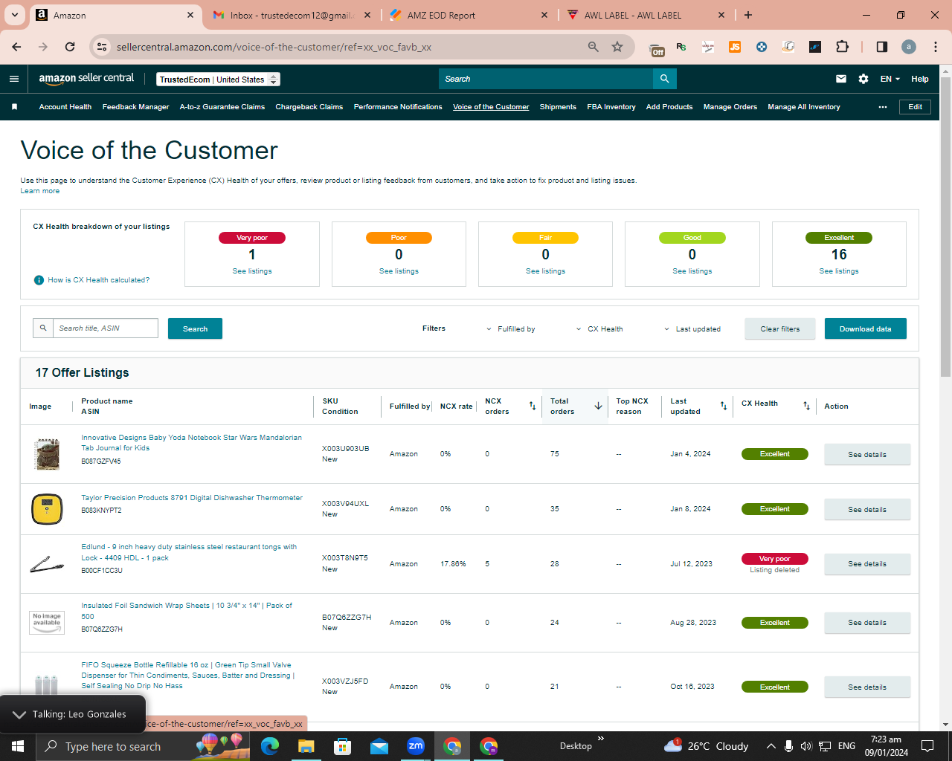952x761 pixels.
Task: Open the Chrome extensions puzzle icon
Action: pos(842,47)
